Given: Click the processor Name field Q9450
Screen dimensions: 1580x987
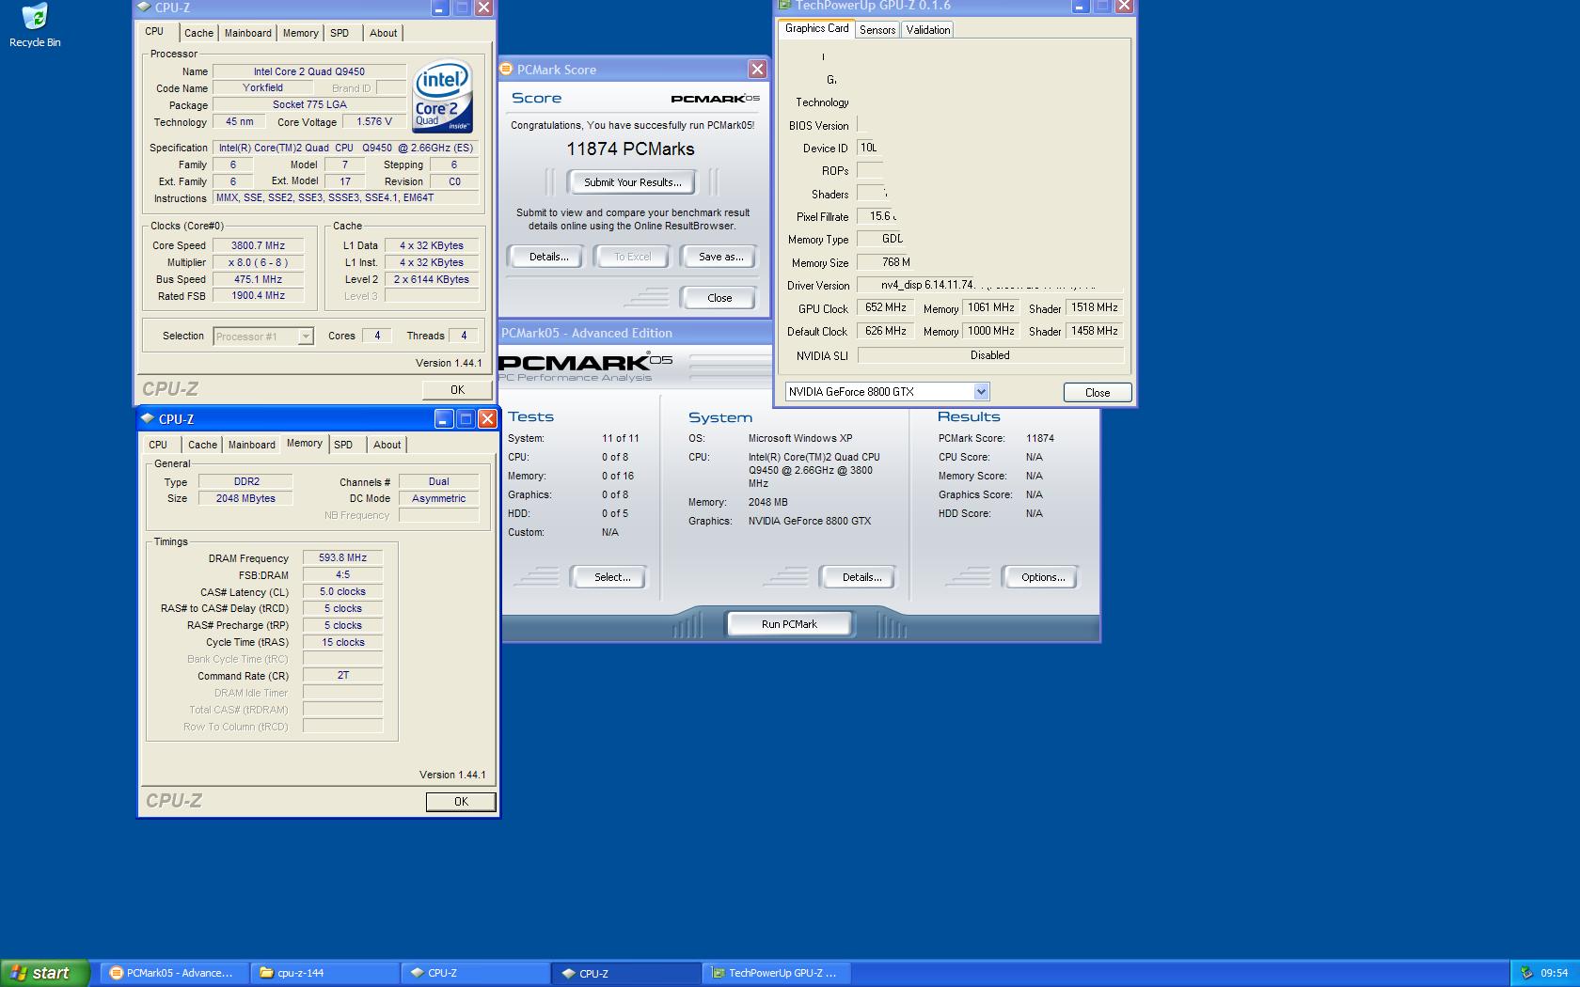Looking at the screenshot, I should [x=309, y=71].
